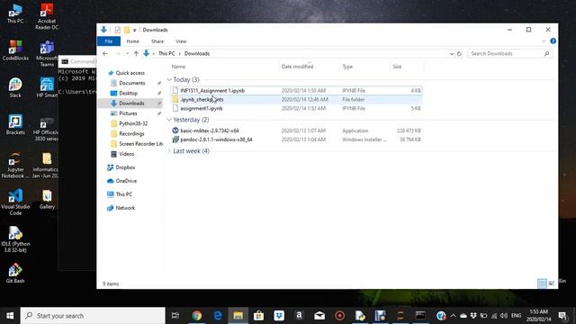
Task: Sort files by Name column
Action: coord(178,67)
